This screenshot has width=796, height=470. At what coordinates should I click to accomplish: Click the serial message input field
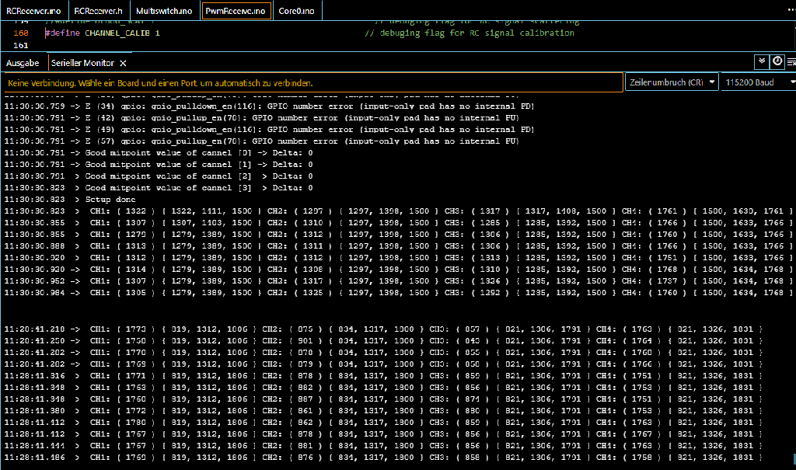[311, 82]
